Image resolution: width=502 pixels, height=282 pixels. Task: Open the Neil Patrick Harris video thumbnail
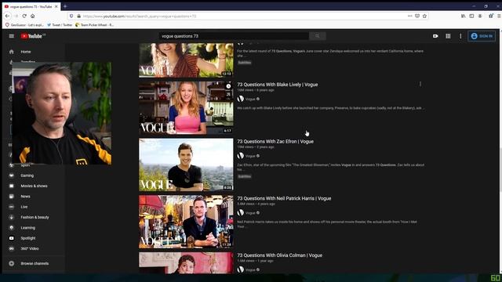(x=186, y=222)
